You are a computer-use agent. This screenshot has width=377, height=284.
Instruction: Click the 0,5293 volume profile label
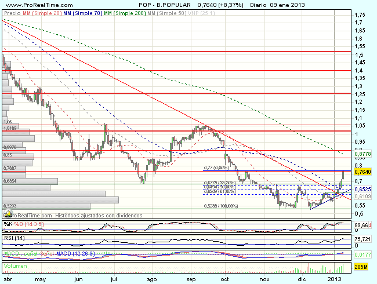[10, 206]
